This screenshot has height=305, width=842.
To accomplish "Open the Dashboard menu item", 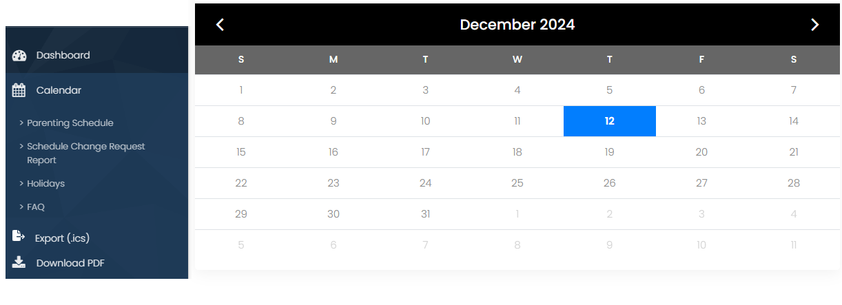I will (63, 55).
